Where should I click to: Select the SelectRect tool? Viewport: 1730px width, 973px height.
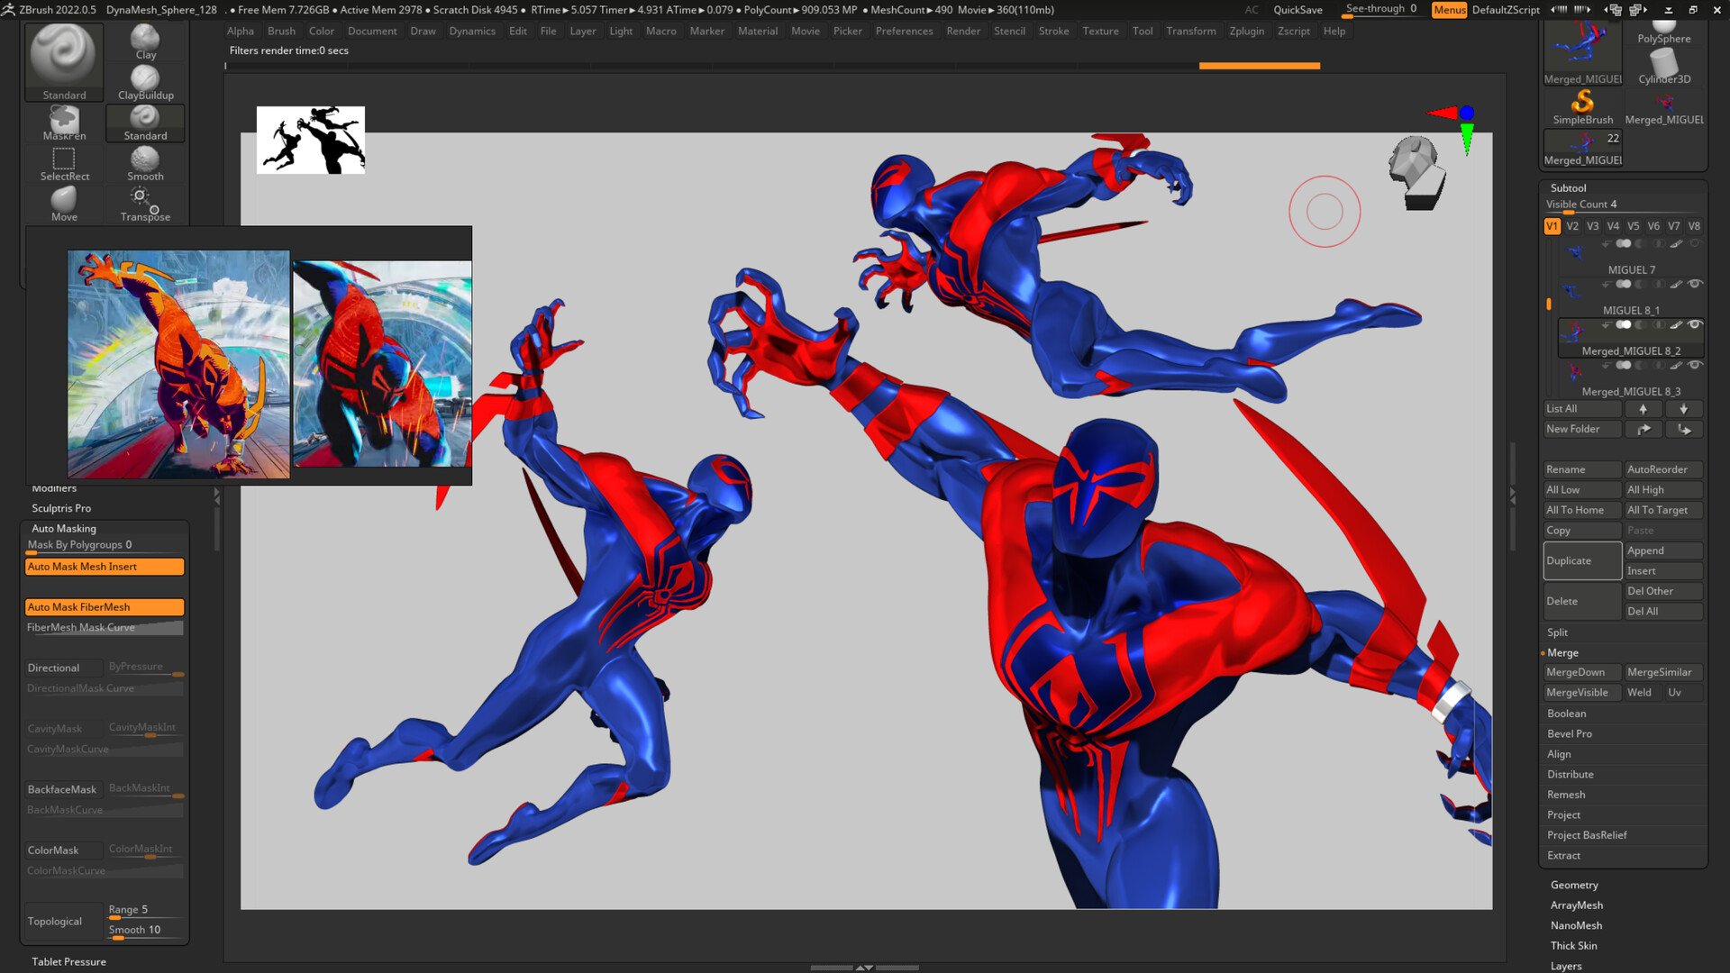tap(63, 160)
